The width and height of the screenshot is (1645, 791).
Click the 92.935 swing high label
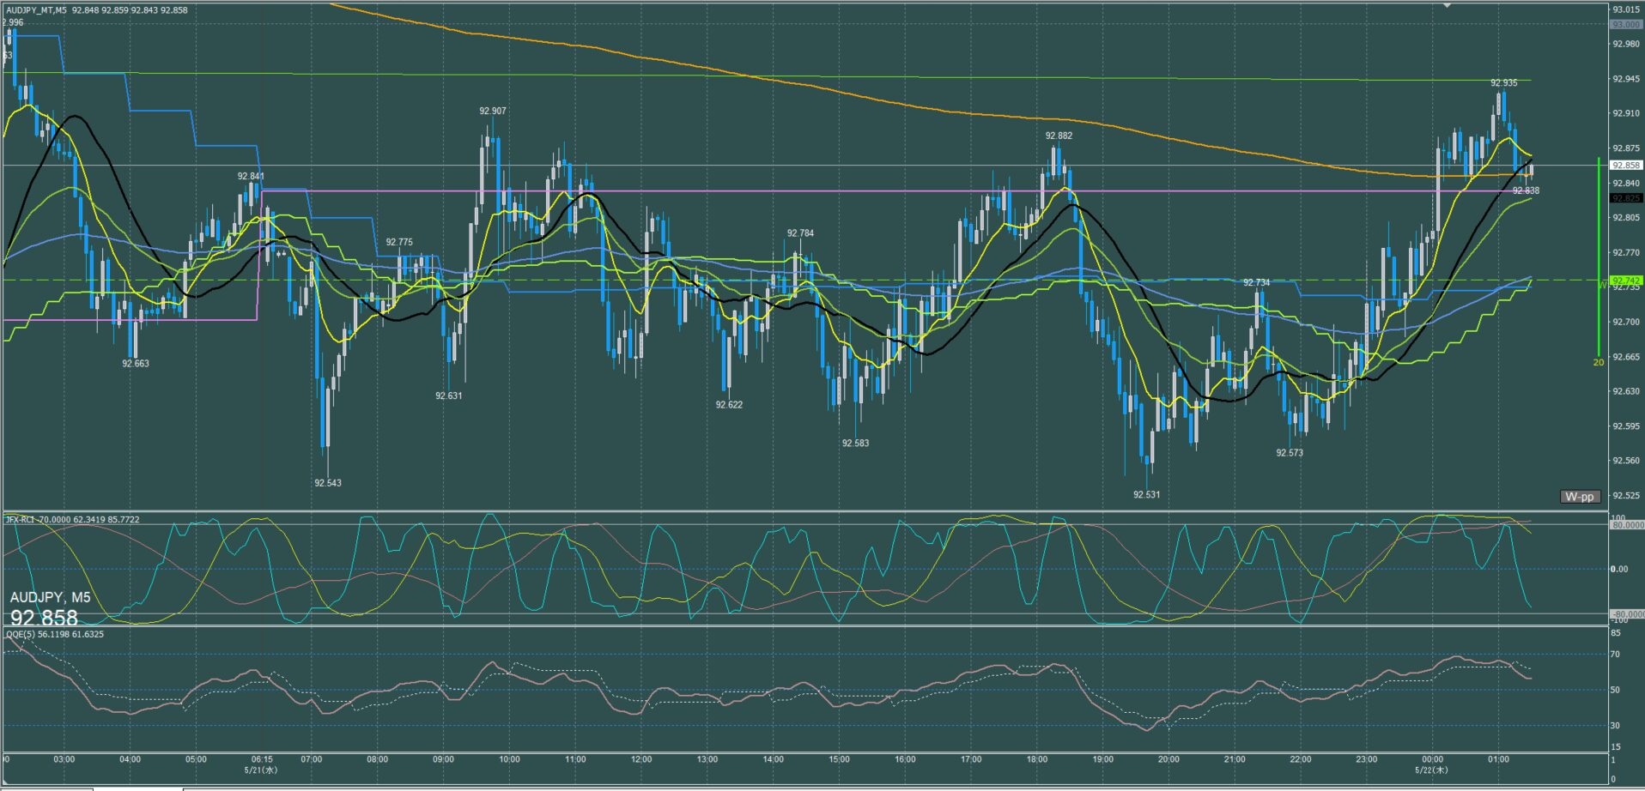click(1503, 83)
